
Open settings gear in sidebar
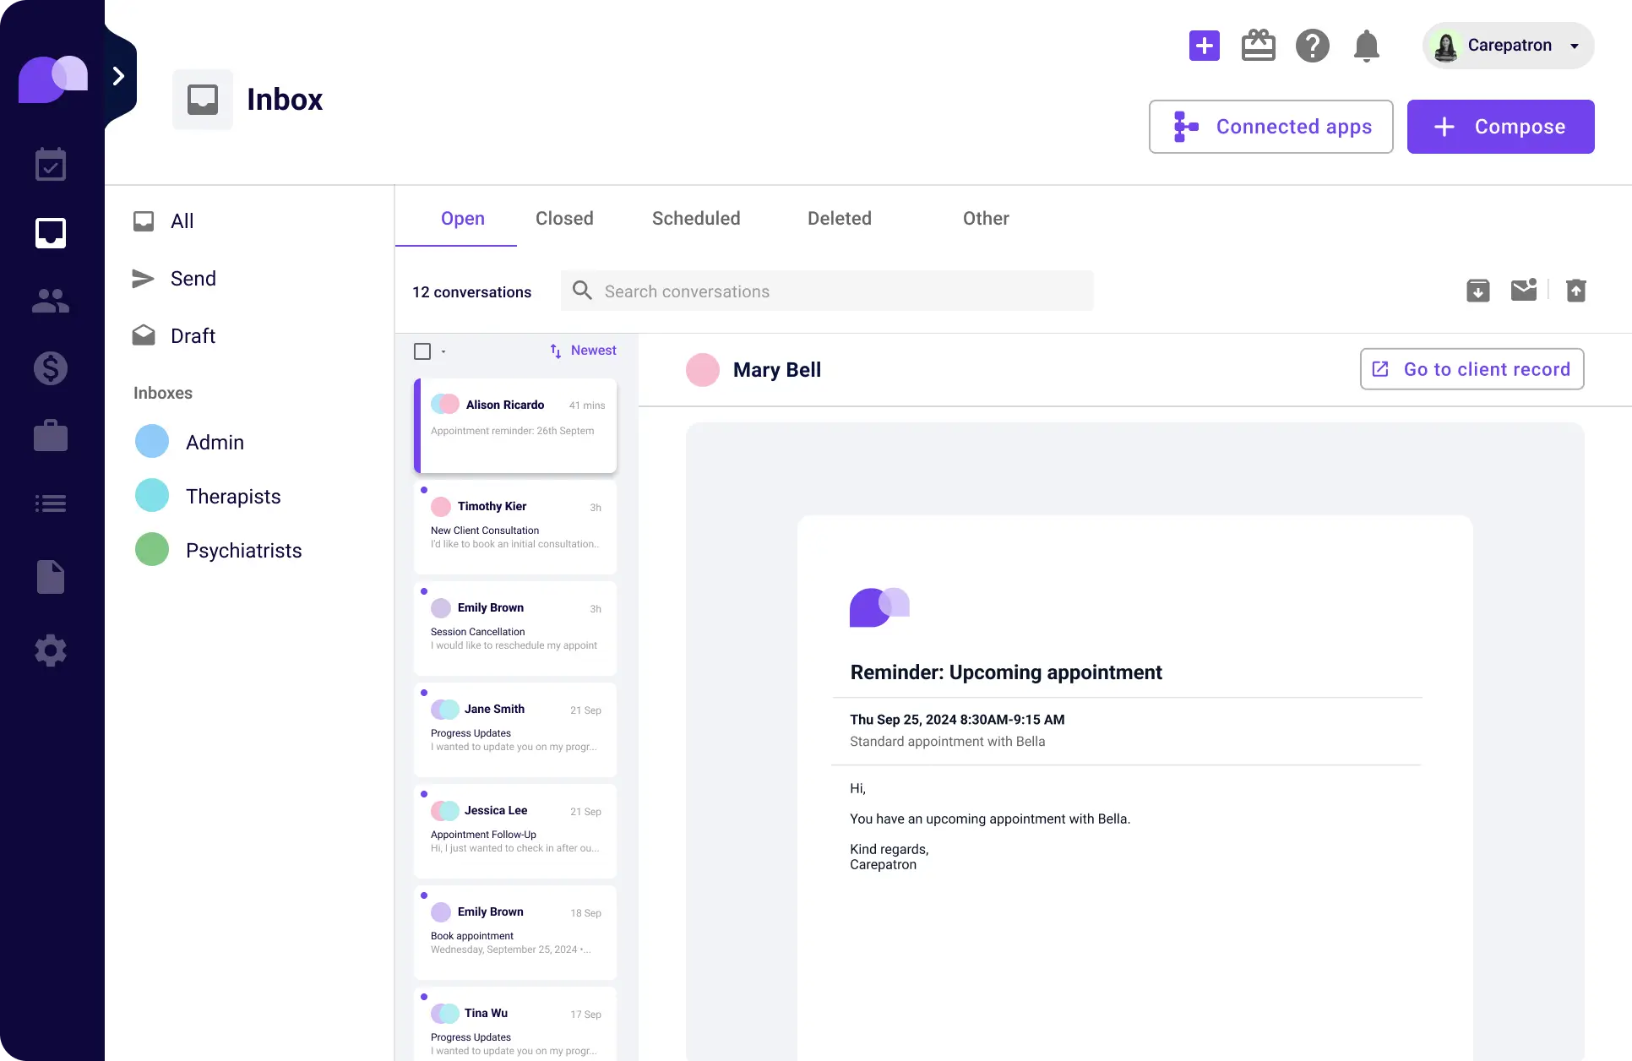(51, 650)
